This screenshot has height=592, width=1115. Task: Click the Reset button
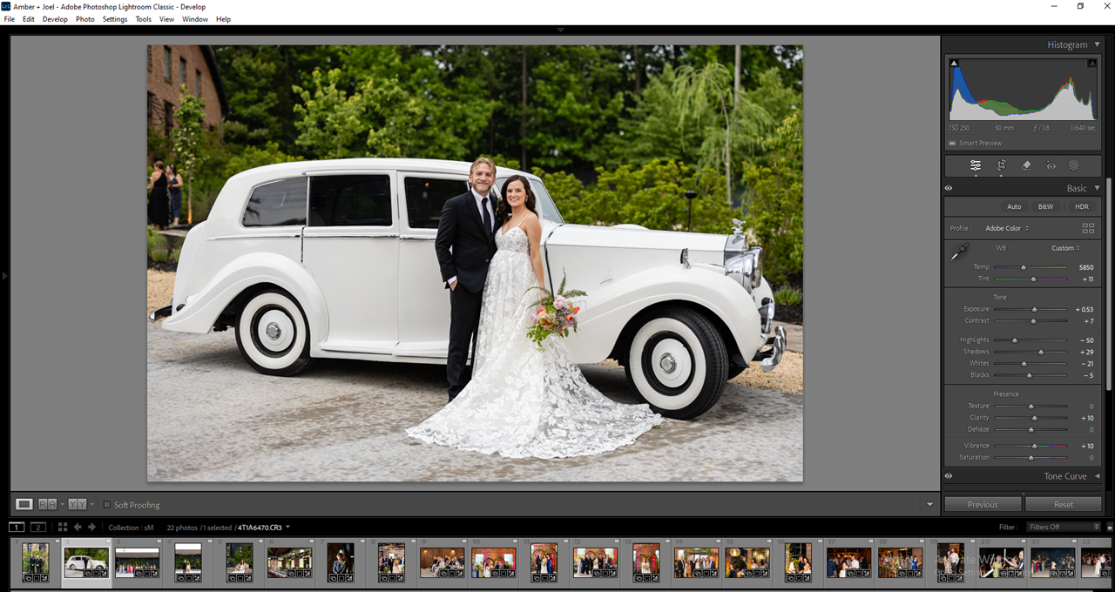(1064, 504)
